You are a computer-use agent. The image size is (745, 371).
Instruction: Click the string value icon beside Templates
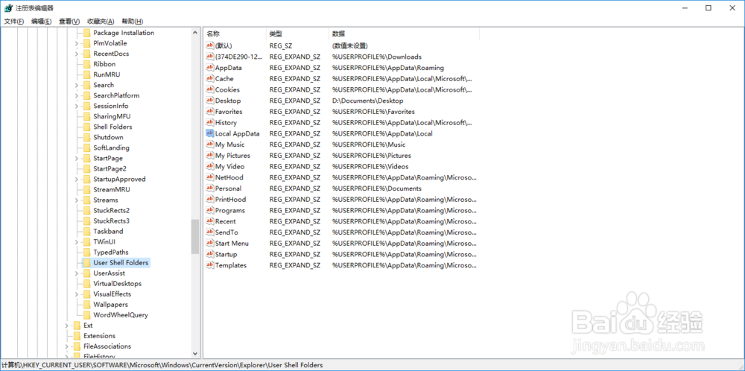(x=210, y=265)
